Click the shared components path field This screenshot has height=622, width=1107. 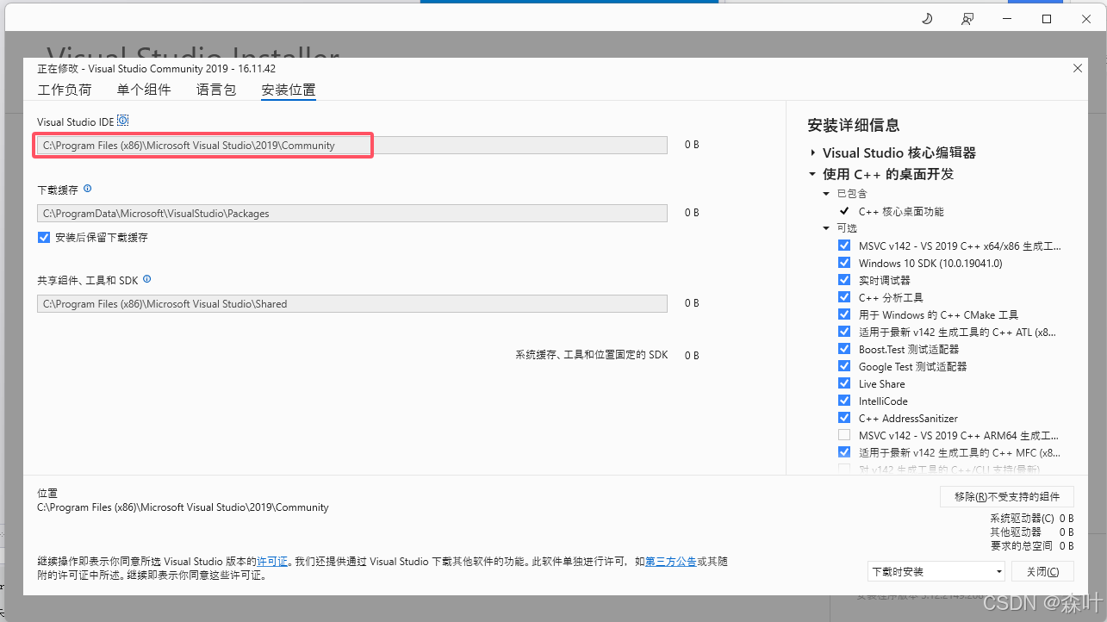coord(351,303)
